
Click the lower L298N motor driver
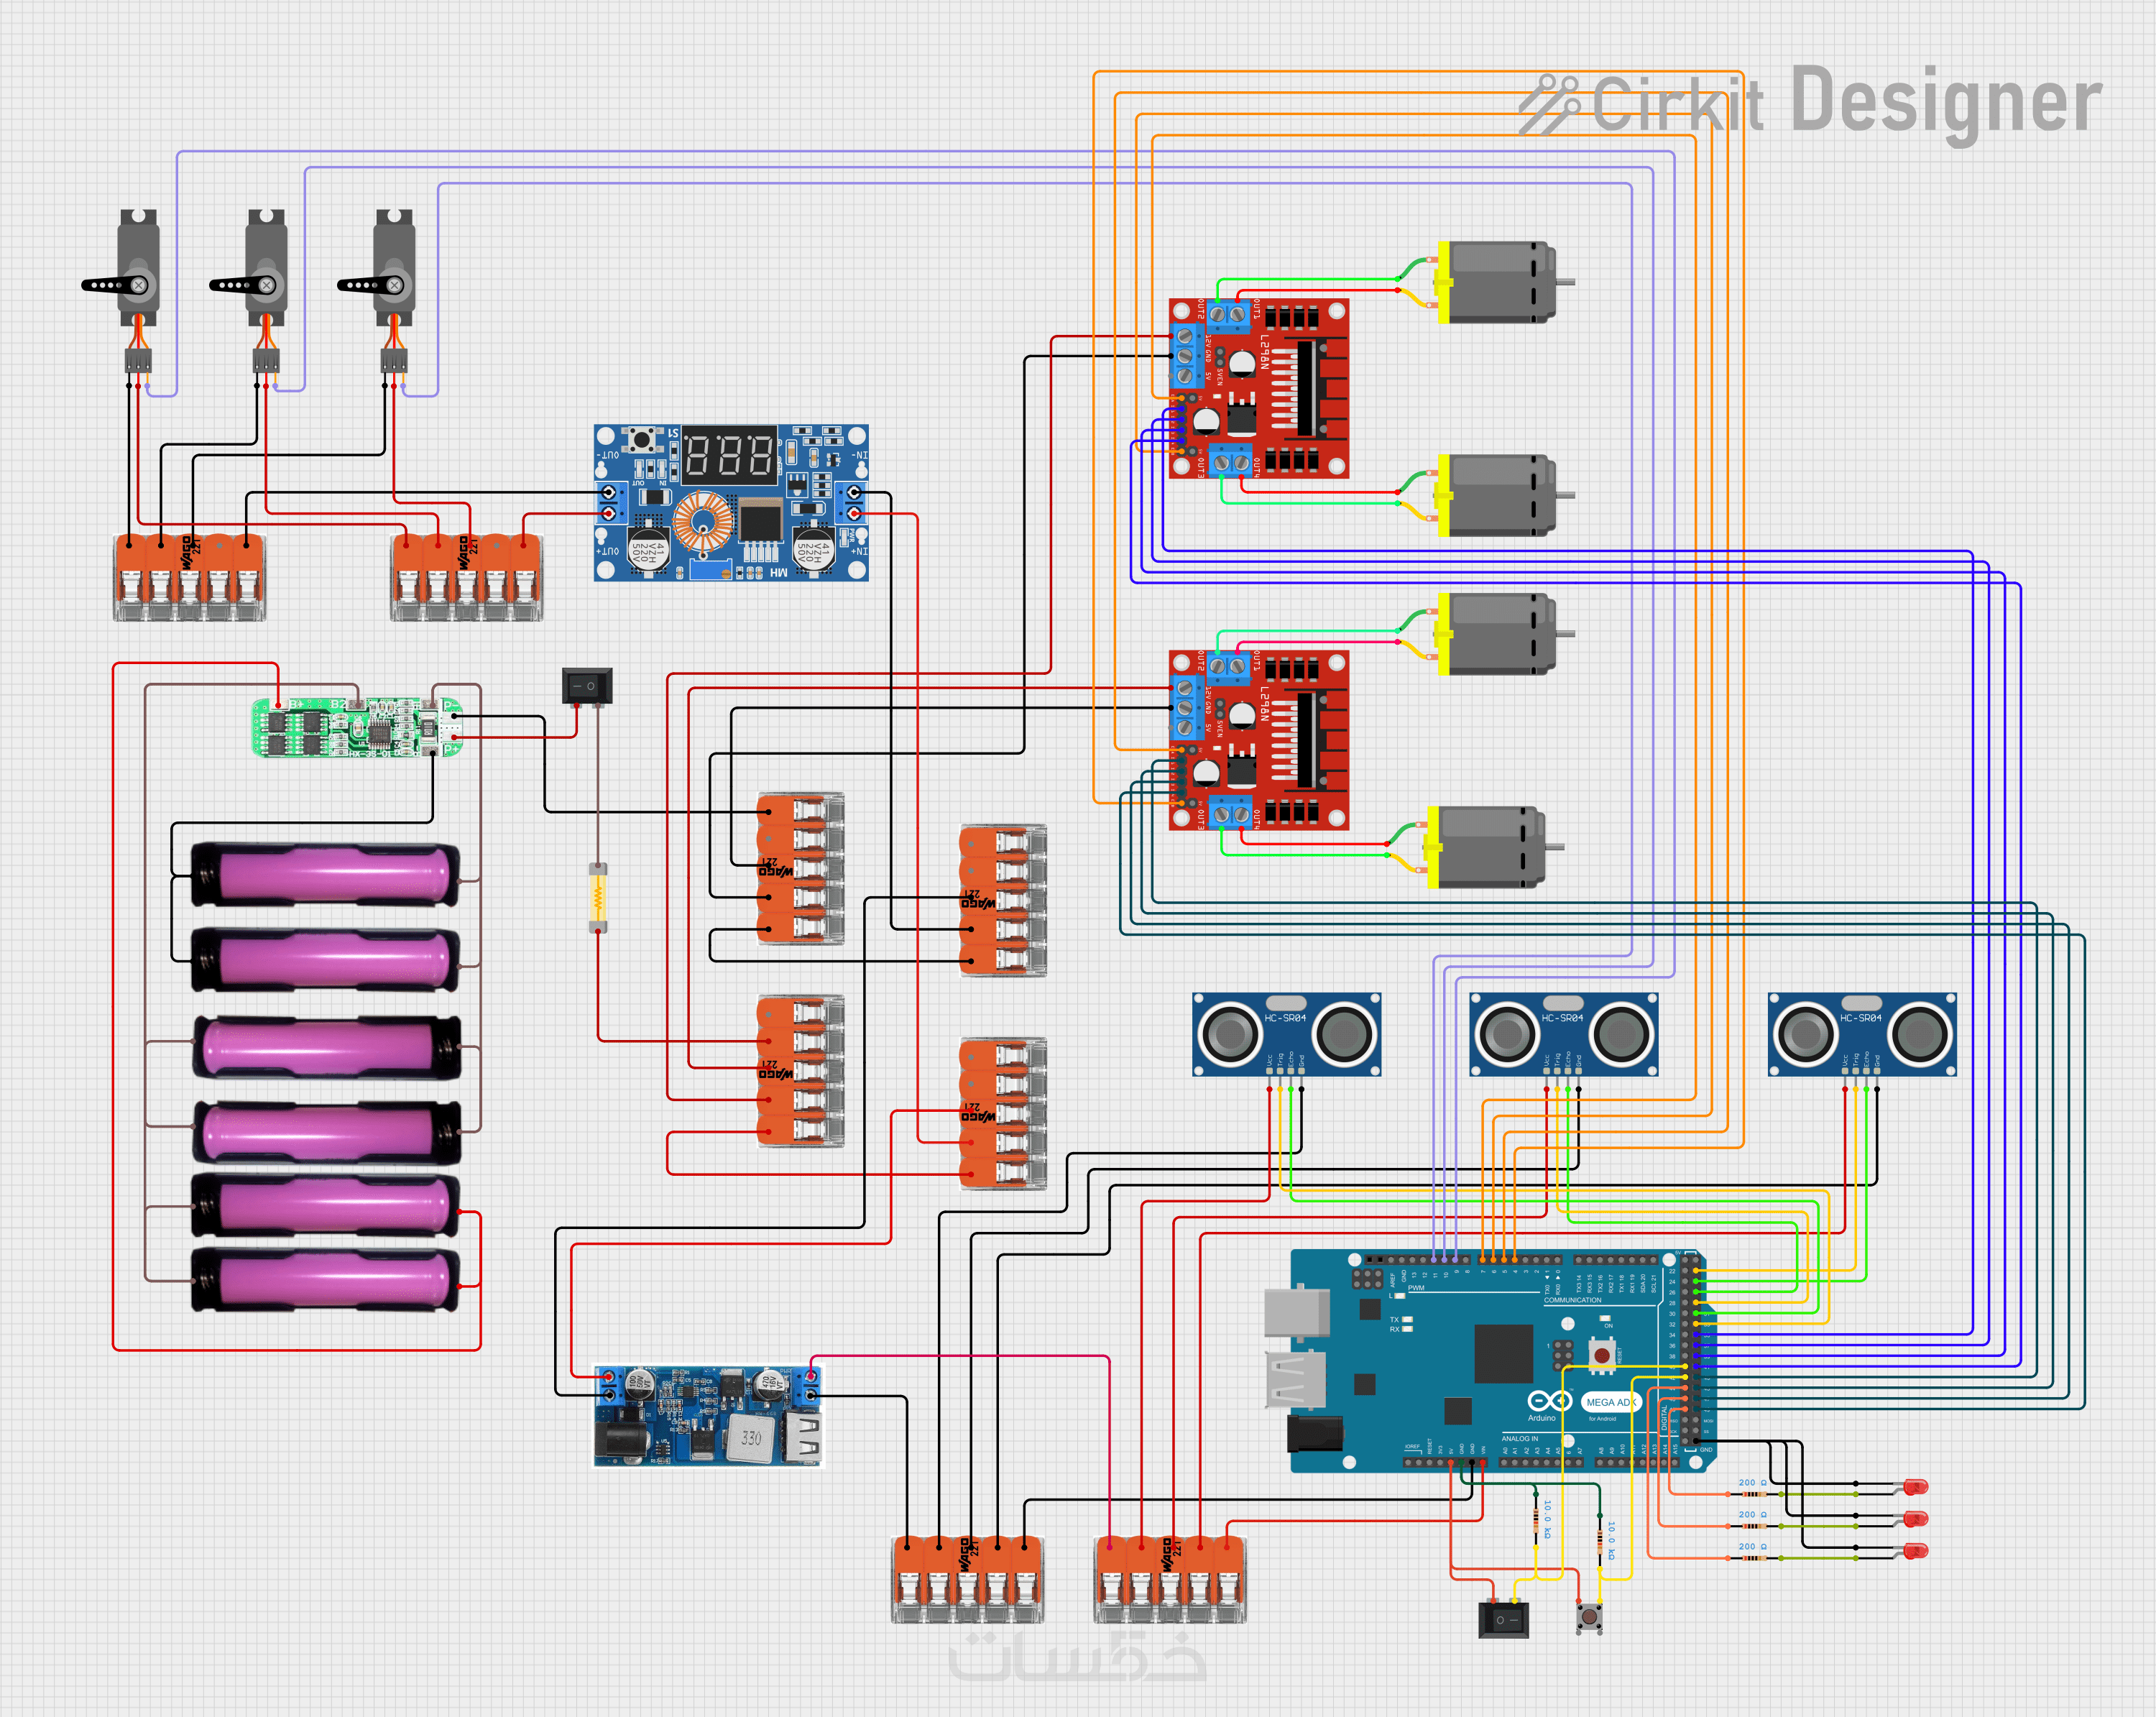pos(1260,740)
